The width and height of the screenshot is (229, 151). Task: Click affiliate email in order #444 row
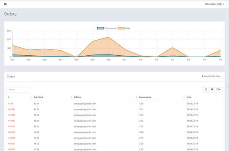point(85,104)
